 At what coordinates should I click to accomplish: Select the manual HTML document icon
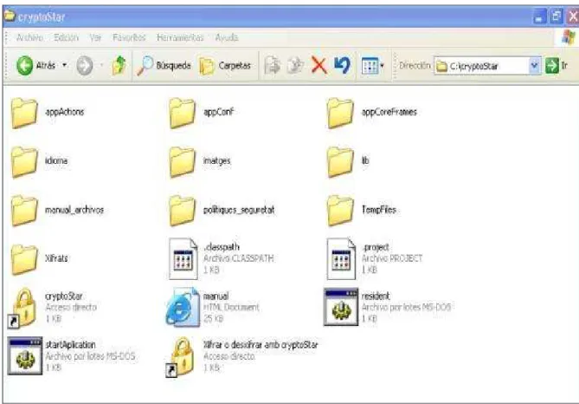(183, 307)
